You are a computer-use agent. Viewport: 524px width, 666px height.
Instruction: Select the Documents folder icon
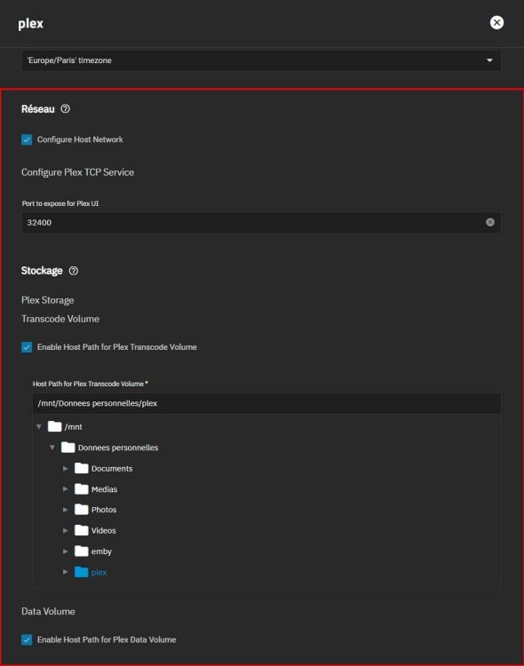81,468
